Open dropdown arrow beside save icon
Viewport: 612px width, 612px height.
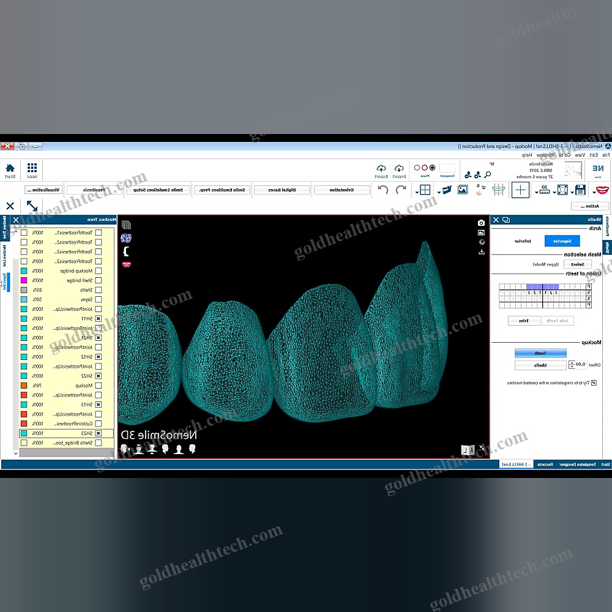(572, 192)
